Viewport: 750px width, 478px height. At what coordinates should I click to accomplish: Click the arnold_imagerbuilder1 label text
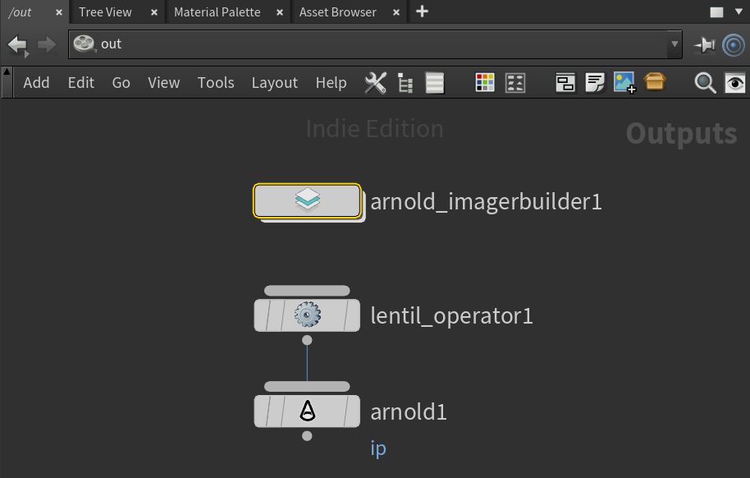point(486,202)
